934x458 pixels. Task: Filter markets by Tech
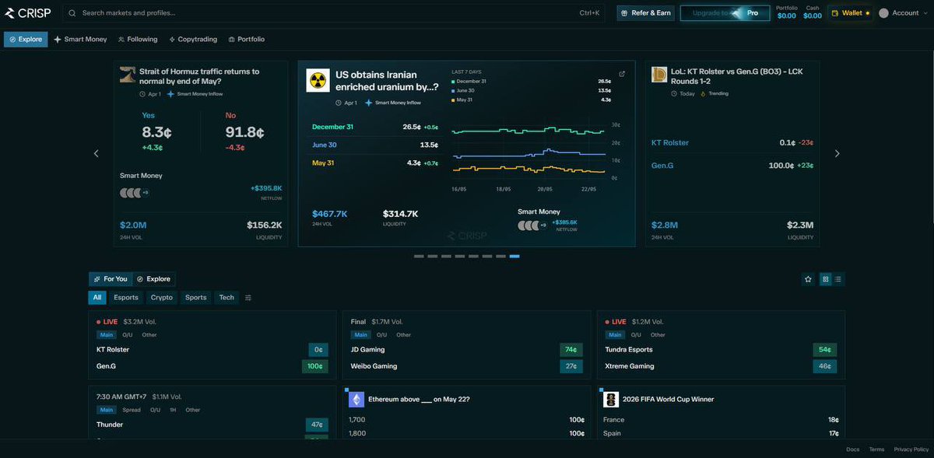(226, 298)
